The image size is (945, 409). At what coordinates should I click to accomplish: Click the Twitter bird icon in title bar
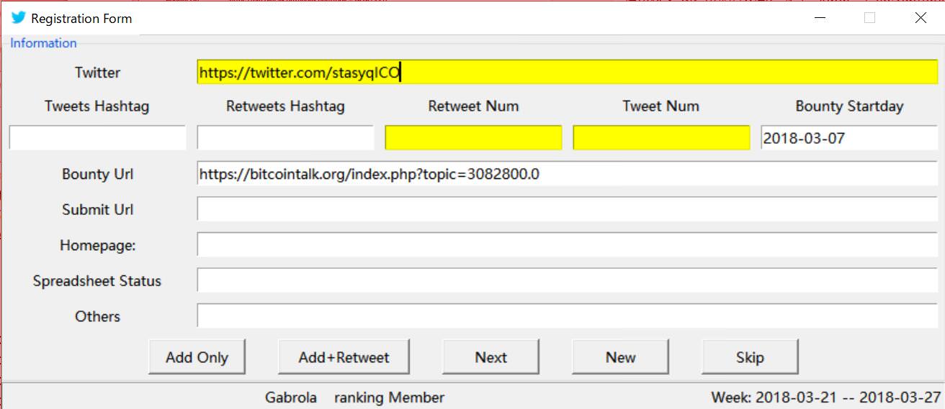[18, 18]
